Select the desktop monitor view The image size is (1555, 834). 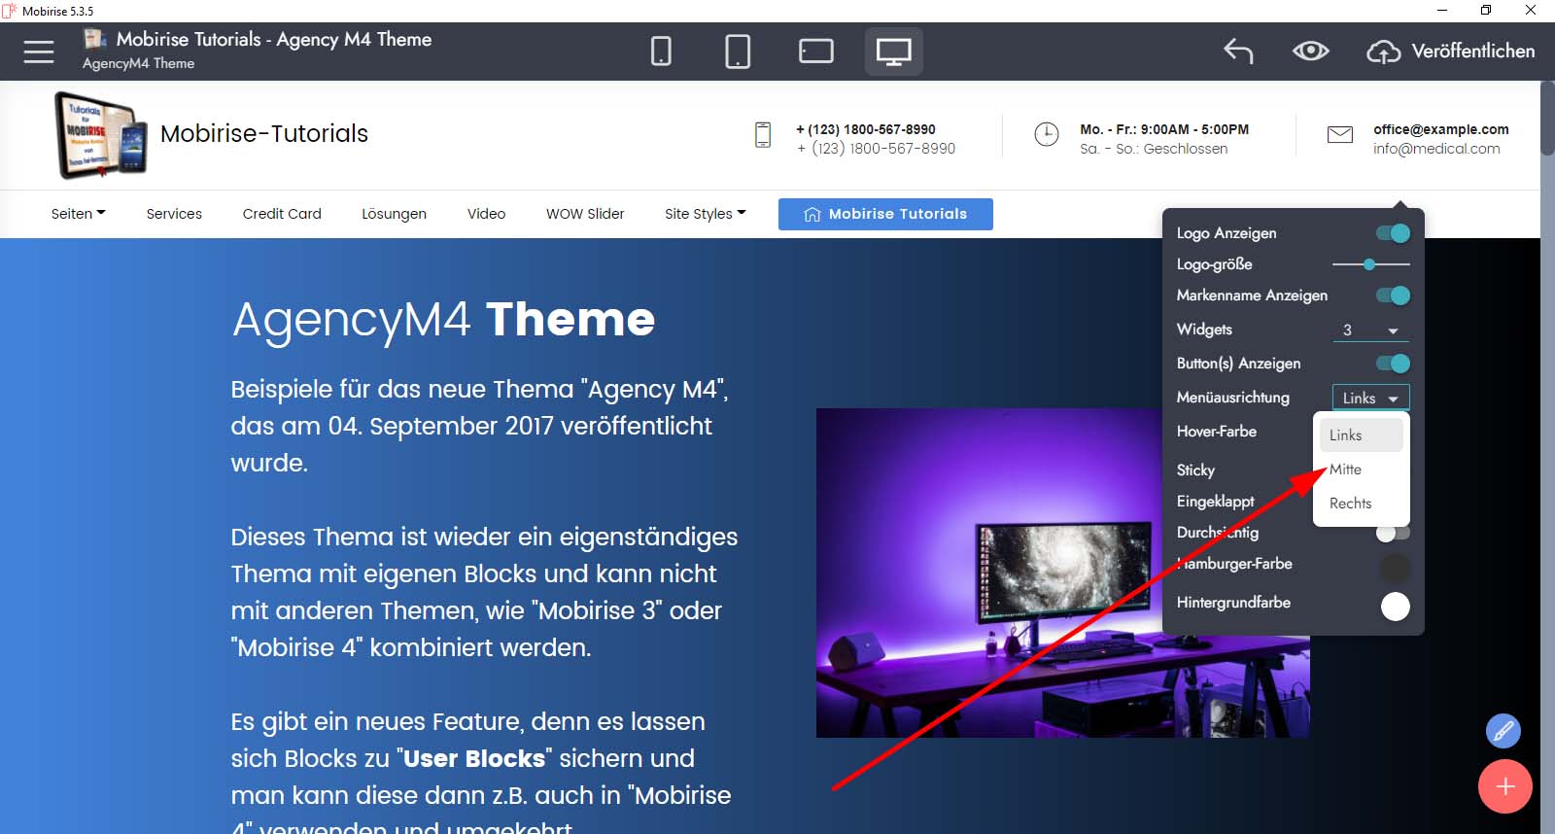click(893, 52)
